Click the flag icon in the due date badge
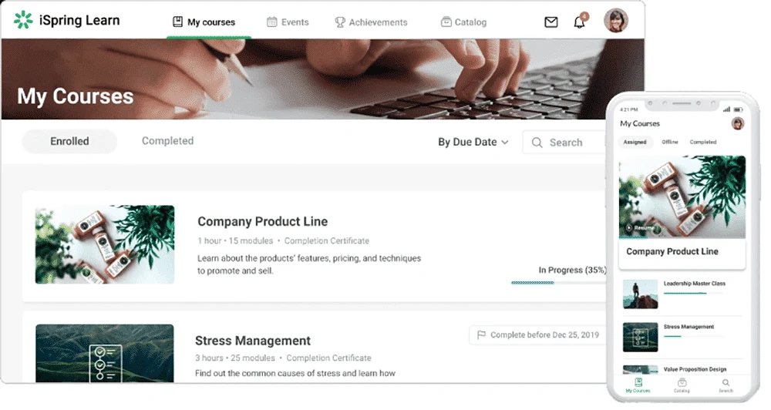The height and width of the screenshot is (410, 771). 481,334
